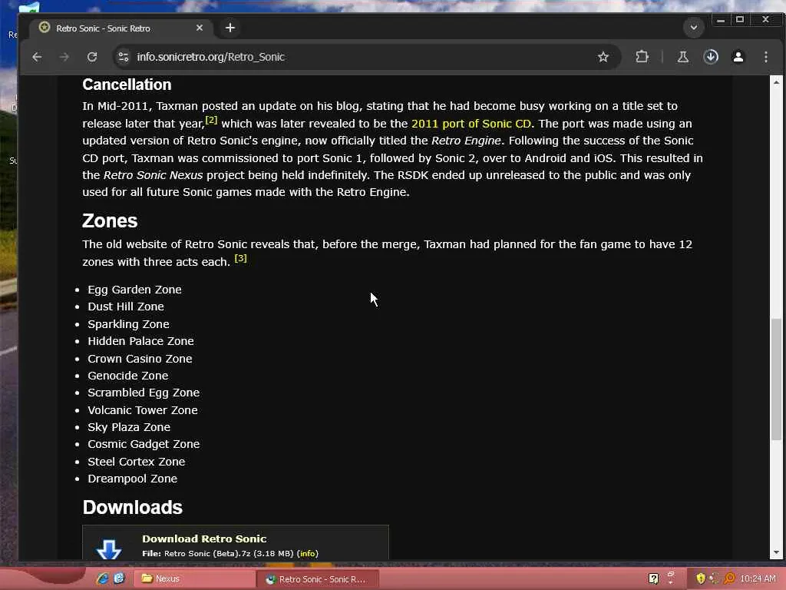This screenshot has height=590, width=786.
Task: Launch Internet Explorer from quick launch
Action: (103, 578)
